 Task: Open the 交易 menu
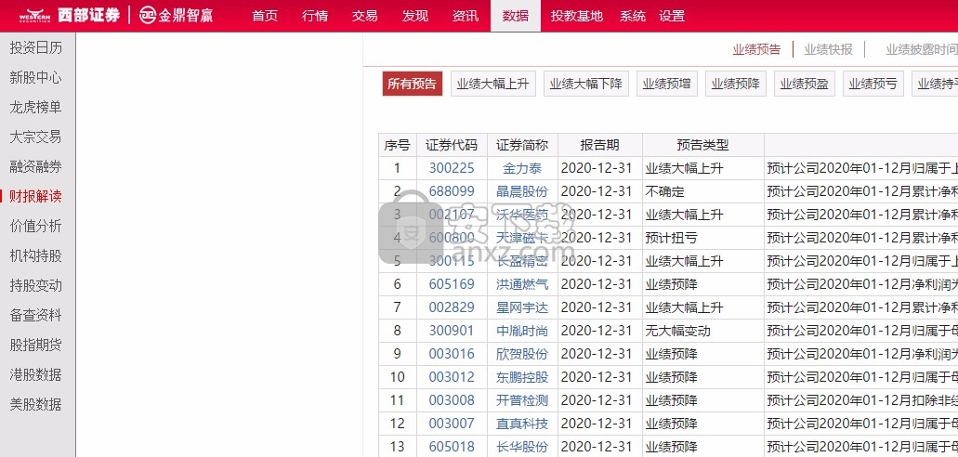coord(365,16)
